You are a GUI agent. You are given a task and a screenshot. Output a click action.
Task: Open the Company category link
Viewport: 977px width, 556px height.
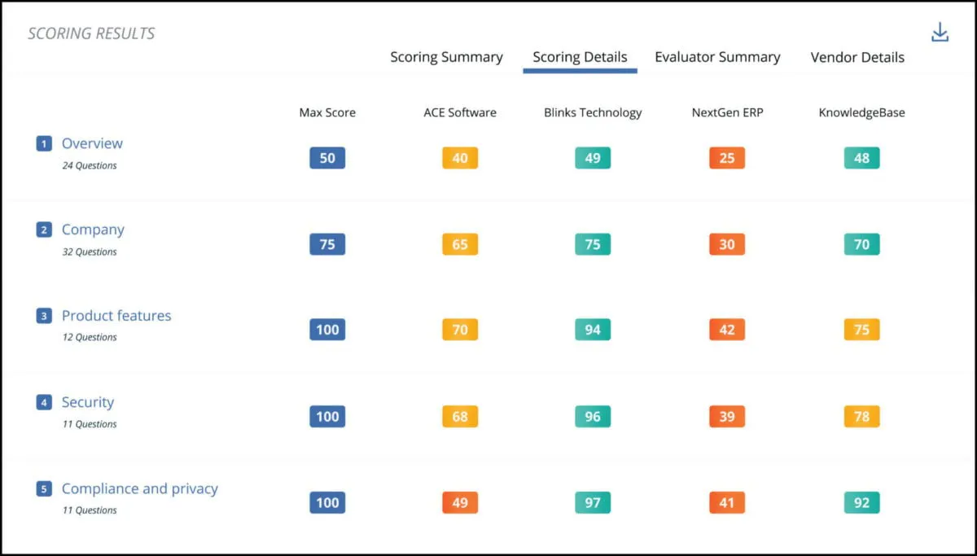coord(92,230)
